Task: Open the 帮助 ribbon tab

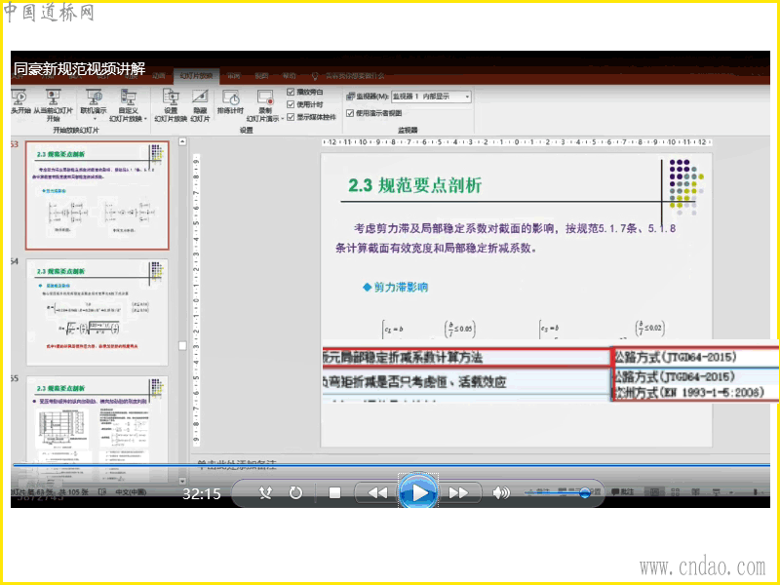Action: click(289, 76)
